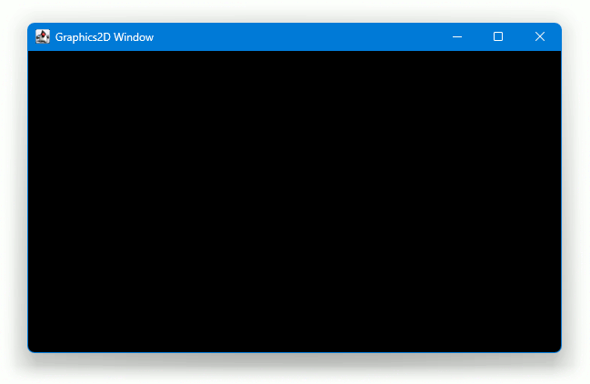Maximize the Graphics2D Window
This screenshot has width=590, height=384.
(x=498, y=36)
